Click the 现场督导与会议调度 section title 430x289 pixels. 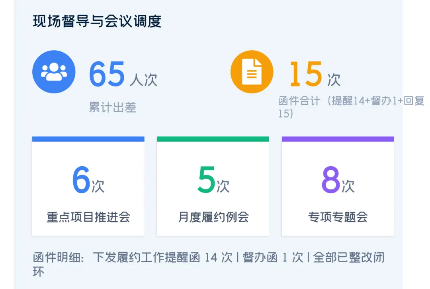point(97,22)
